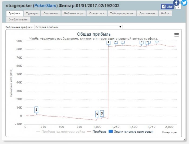Click the Суммарный итог (USD) axis title
Image resolution: width=189 pixels, height=144 pixels.
pos(11,83)
